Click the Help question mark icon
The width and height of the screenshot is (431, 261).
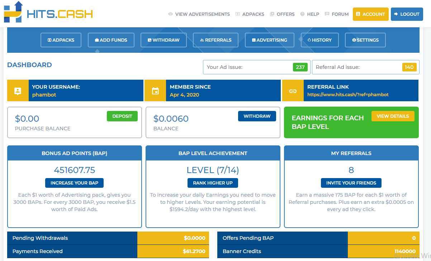(303, 14)
